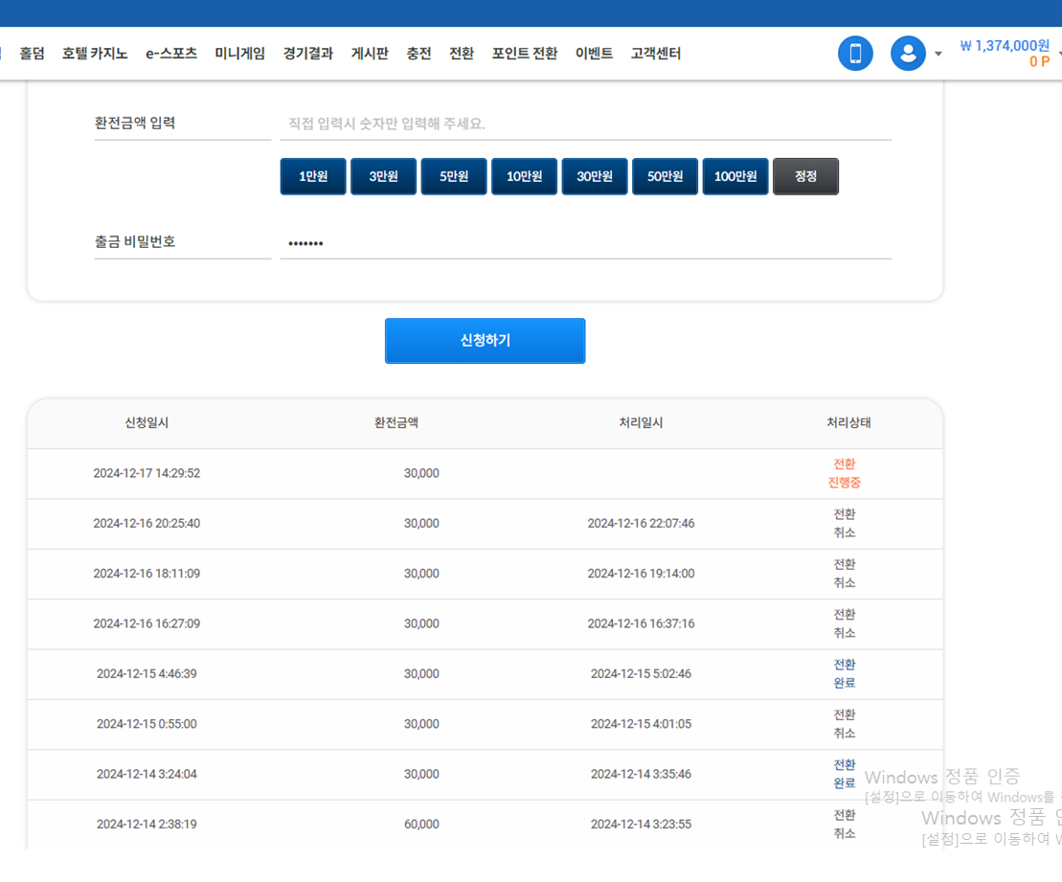Navigate to 고객센터
This screenshot has width=1062, height=882.
656,54
